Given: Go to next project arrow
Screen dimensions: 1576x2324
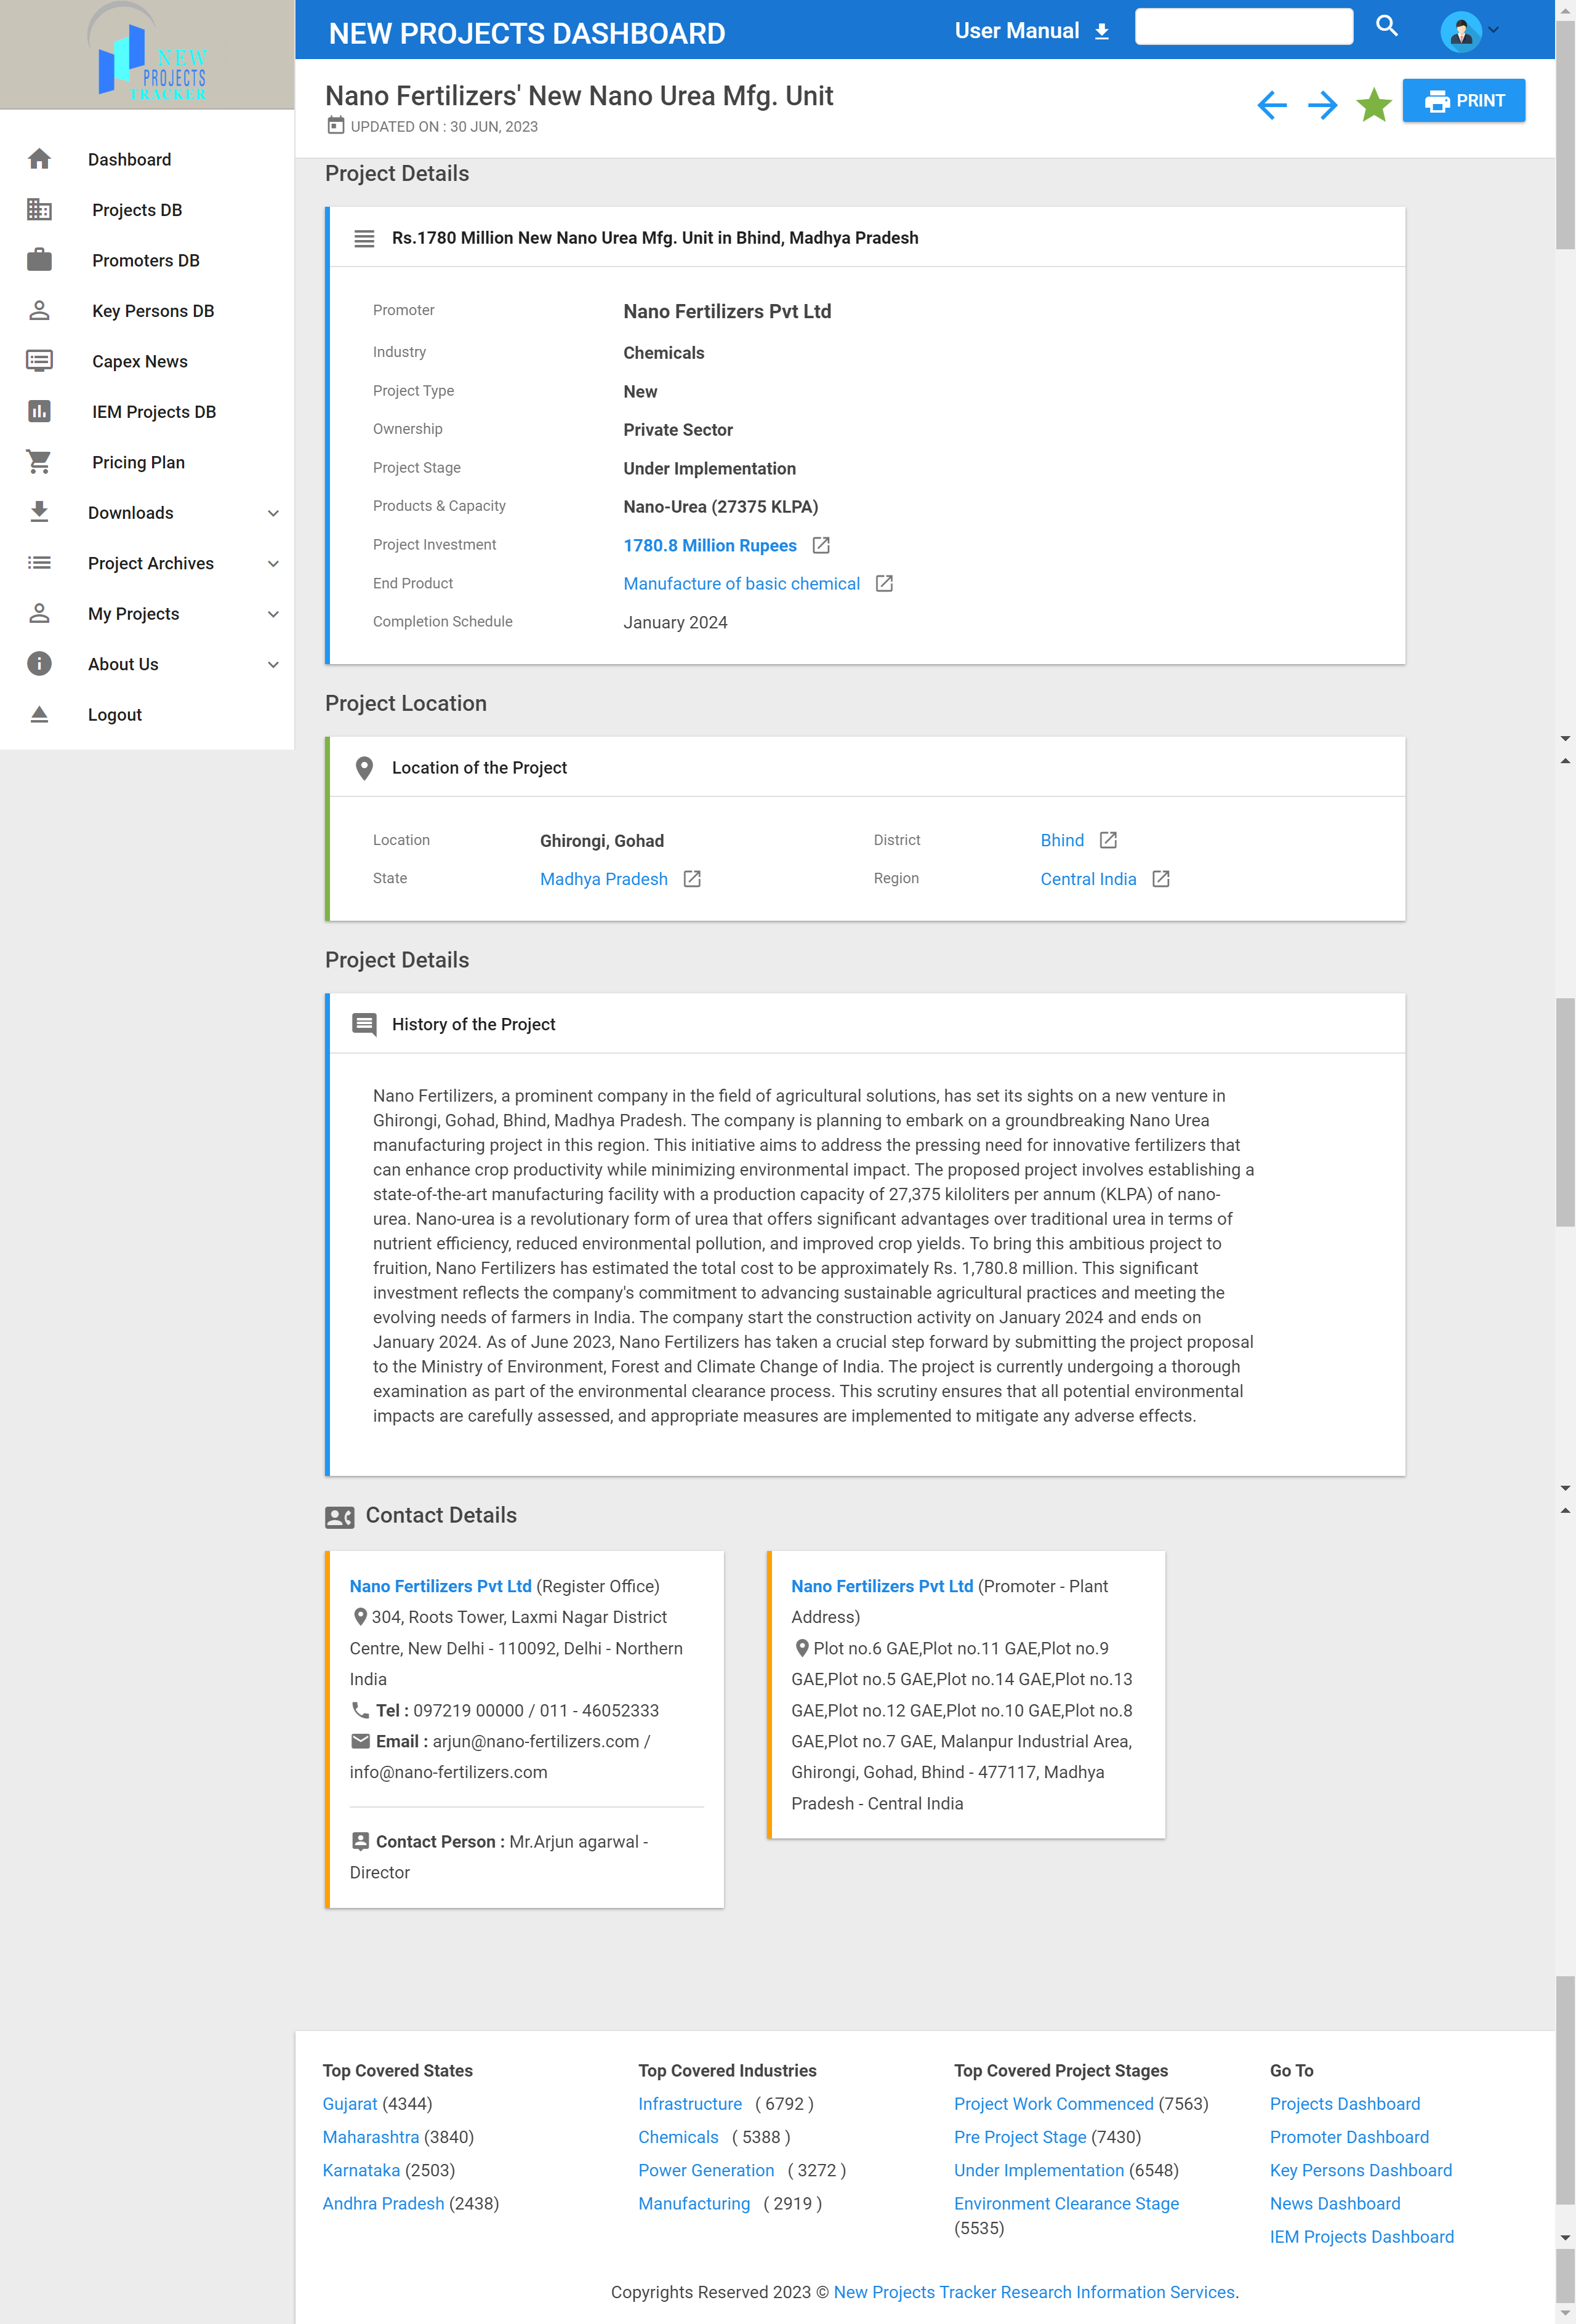Looking at the screenshot, I should click(1322, 104).
